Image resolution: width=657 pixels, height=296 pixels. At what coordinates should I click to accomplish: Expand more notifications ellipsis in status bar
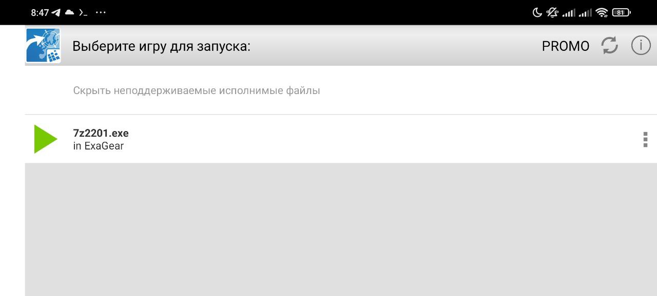(101, 12)
